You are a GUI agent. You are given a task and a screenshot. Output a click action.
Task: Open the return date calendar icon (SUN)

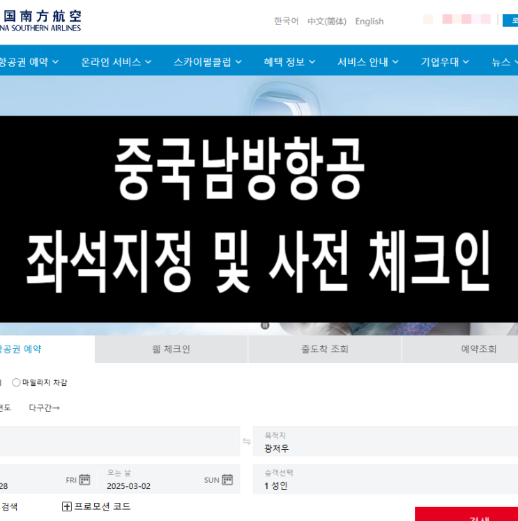tap(227, 479)
